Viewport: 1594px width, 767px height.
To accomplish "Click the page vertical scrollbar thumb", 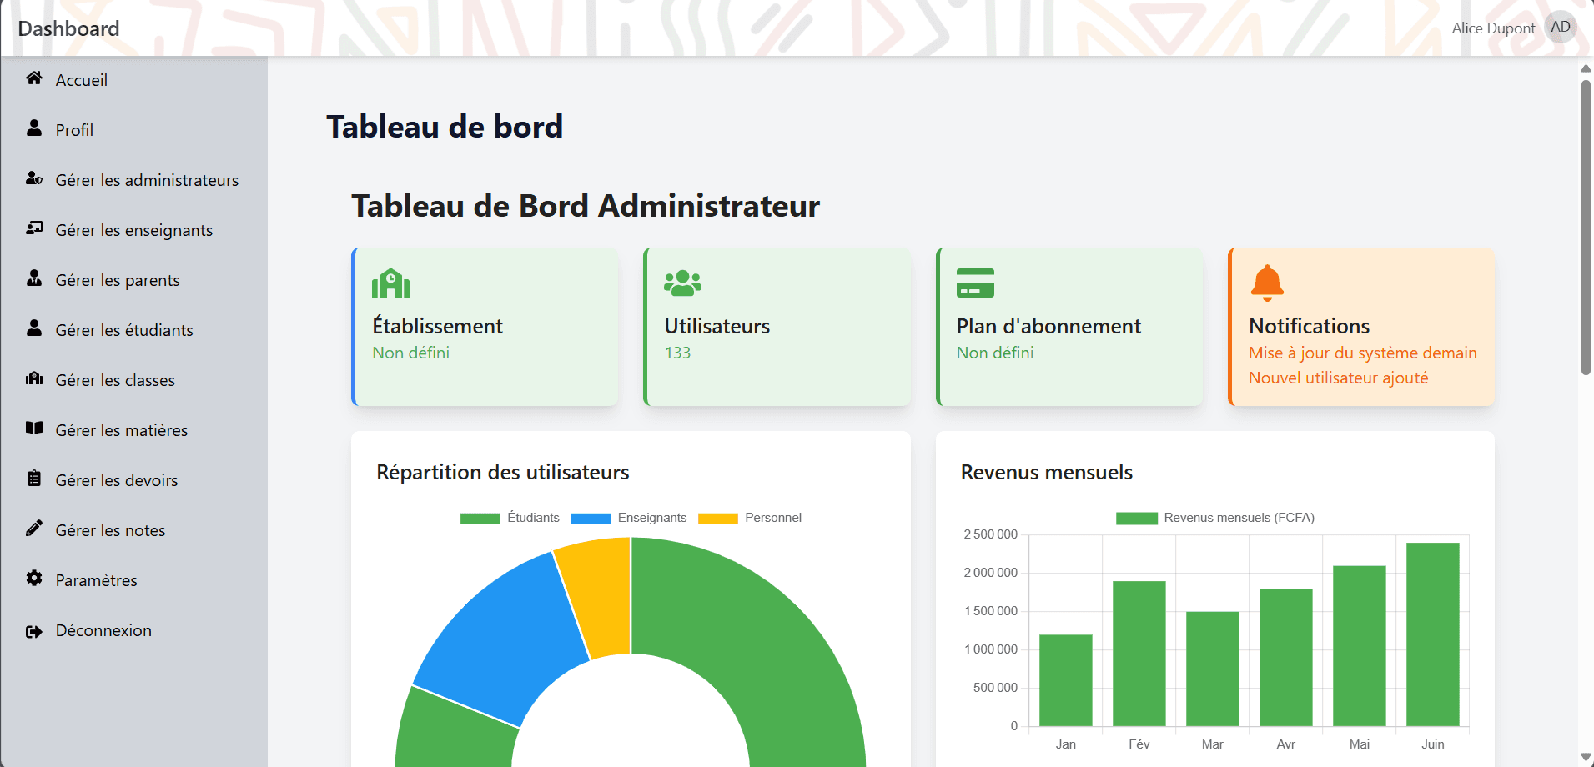I will (1586, 225).
